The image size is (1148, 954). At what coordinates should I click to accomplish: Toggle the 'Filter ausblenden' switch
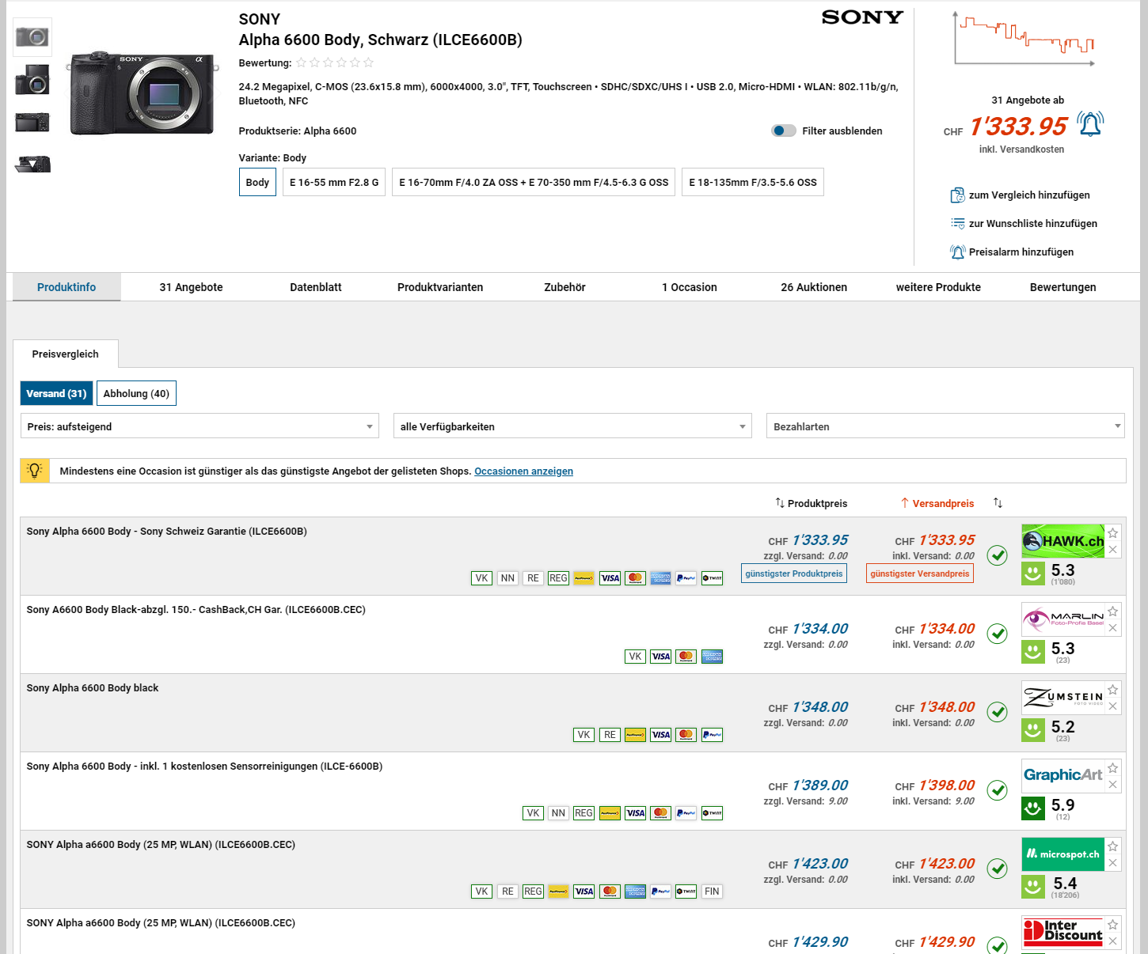coord(784,131)
